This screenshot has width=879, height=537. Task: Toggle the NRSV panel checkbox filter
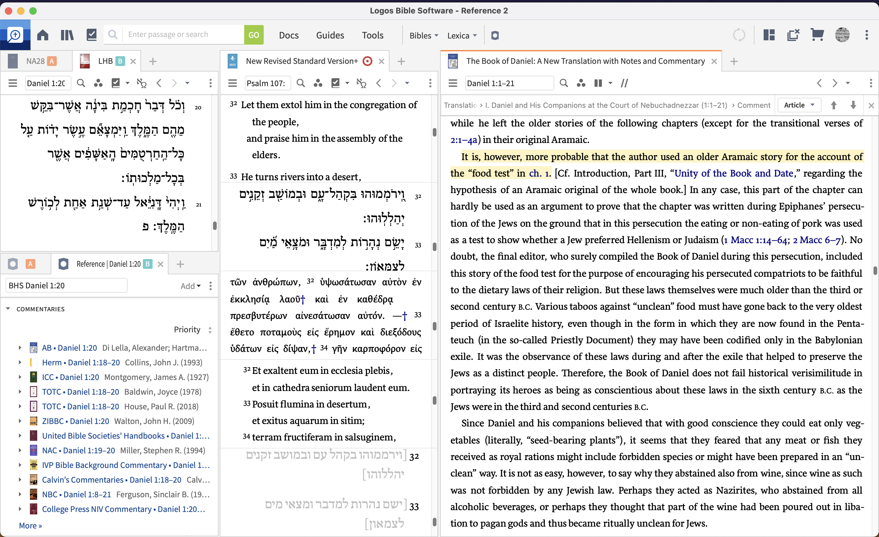tap(335, 83)
